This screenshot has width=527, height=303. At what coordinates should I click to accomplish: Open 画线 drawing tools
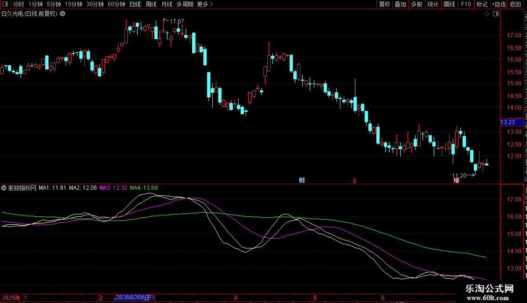(450, 4)
